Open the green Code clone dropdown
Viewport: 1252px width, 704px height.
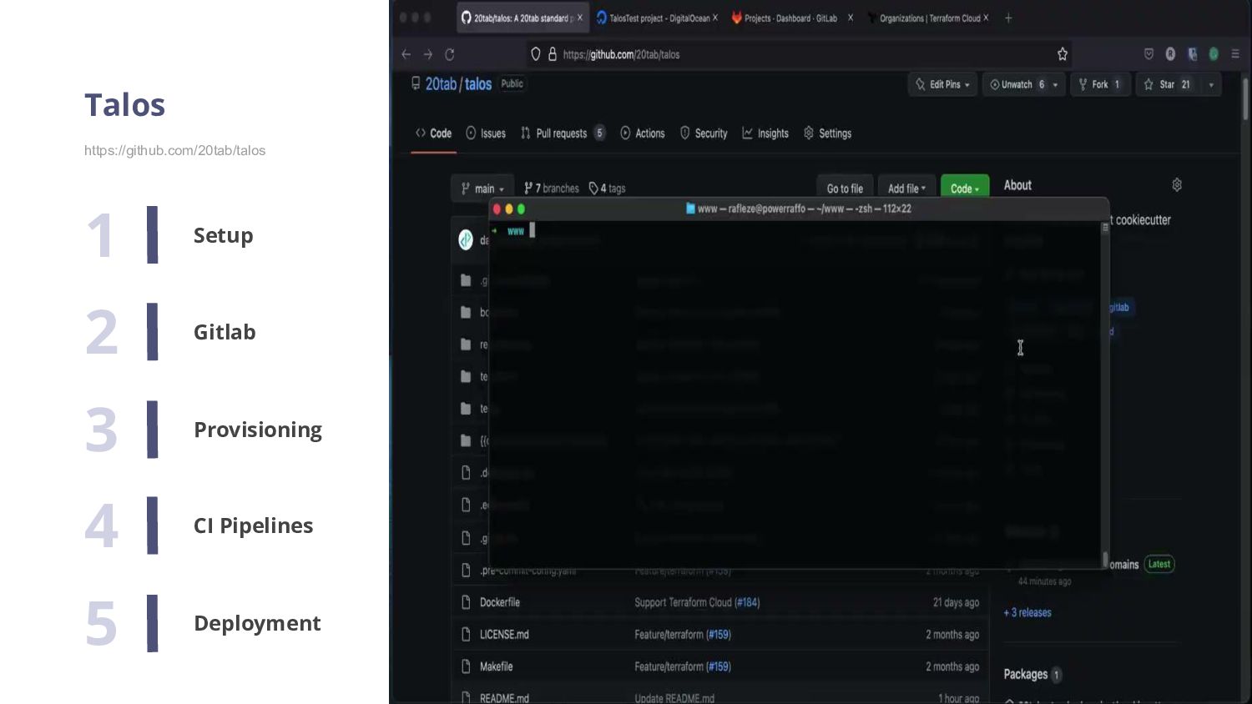pyautogui.click(x=965, y=189)
